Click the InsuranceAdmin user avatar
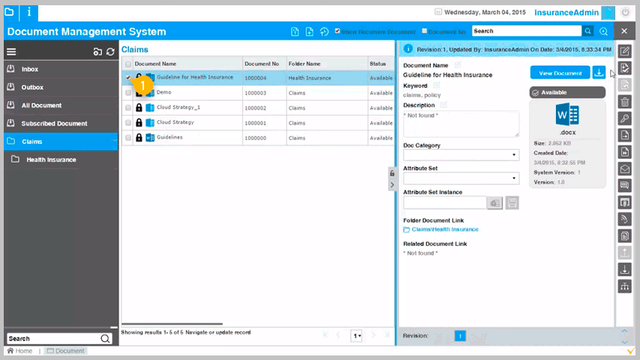This screenshot has height=360, width=640. pos(608,13)
